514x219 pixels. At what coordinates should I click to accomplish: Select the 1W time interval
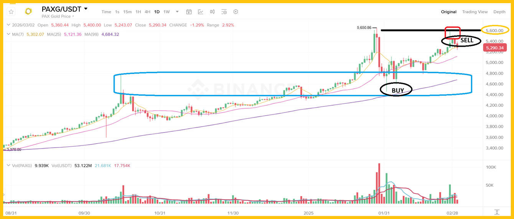166,12
